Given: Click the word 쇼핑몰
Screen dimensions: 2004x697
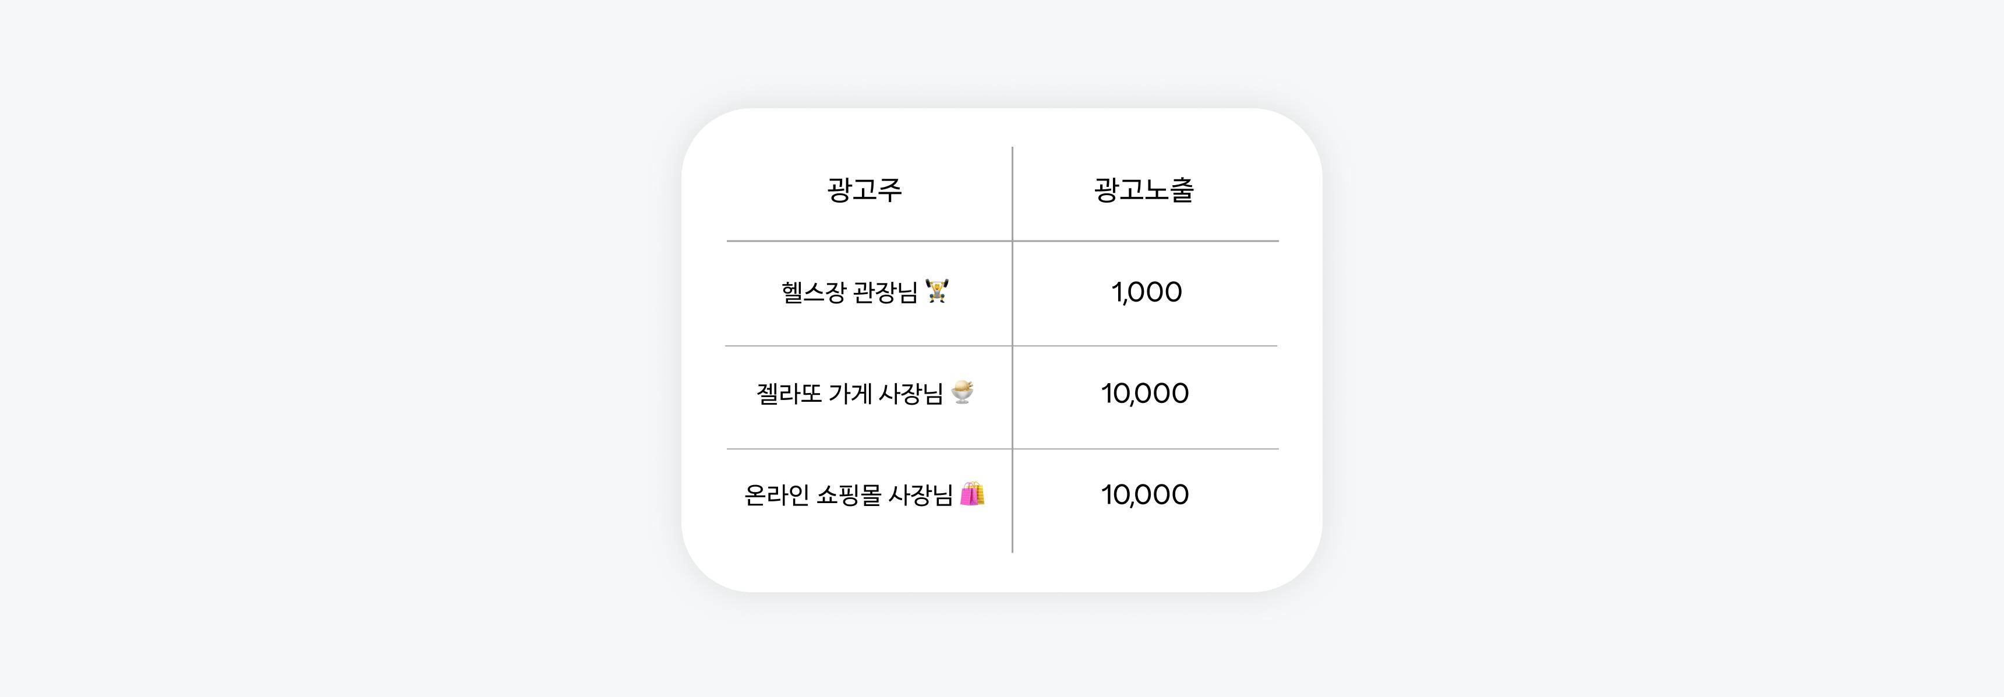Looking at the screenshot, I should (x=849, y=495).
